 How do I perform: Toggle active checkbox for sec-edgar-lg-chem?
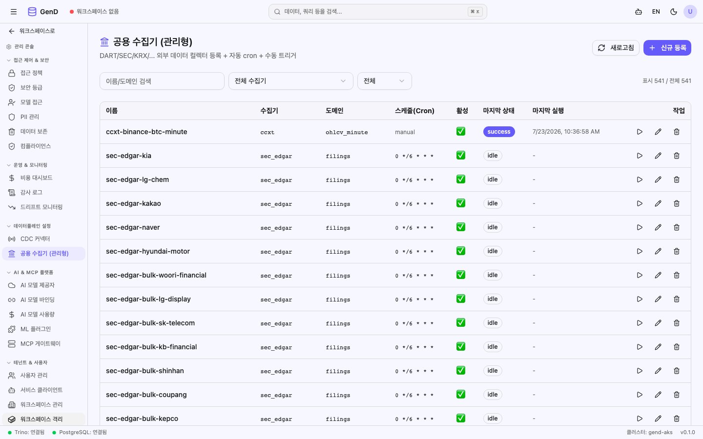click(x=461, y=179)
